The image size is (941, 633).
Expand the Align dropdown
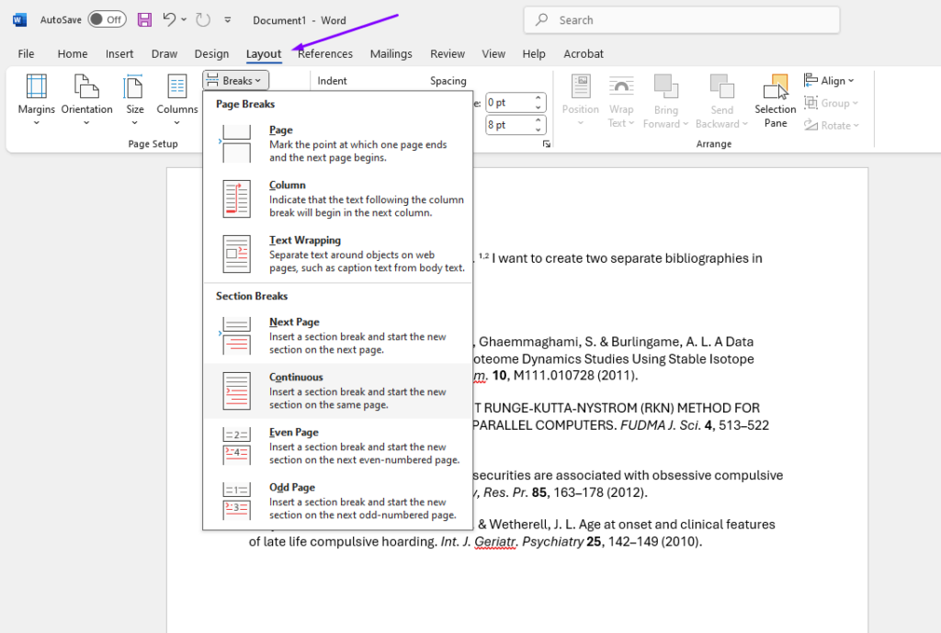829,81
